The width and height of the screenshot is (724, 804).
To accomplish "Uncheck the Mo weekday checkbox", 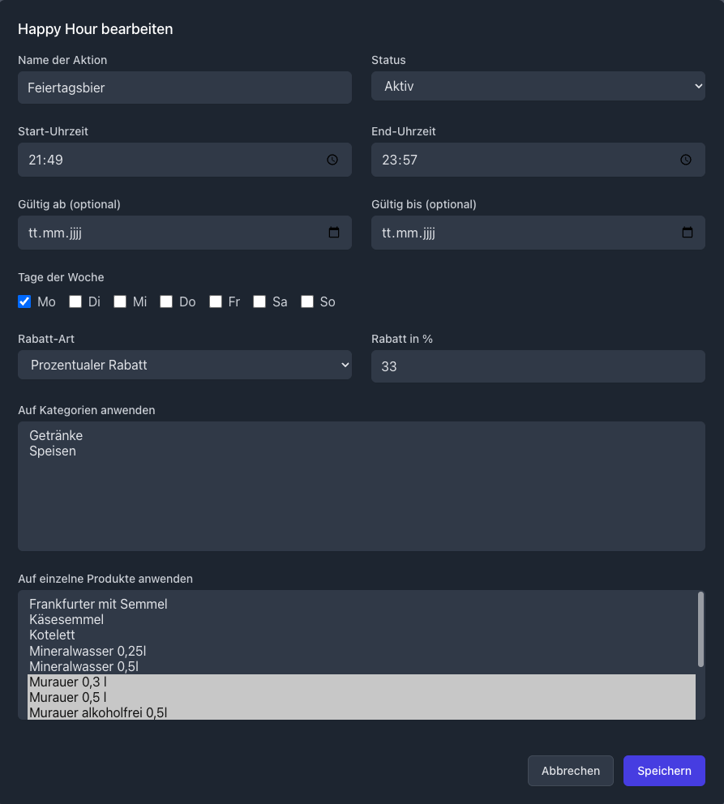I will [24, 301].
